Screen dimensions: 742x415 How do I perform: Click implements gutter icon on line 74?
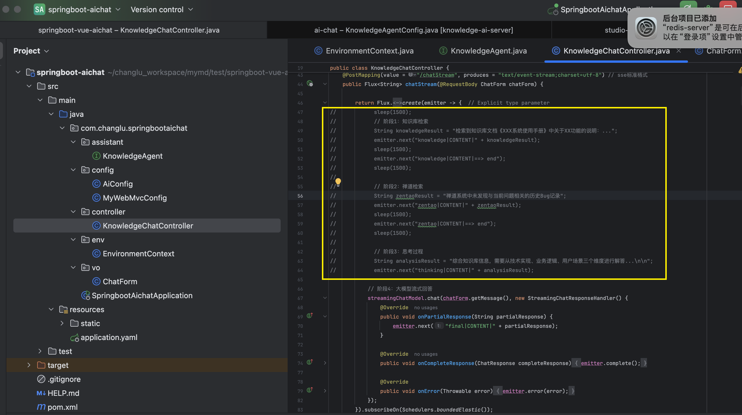pyautogui.click(x=310, y=362)
